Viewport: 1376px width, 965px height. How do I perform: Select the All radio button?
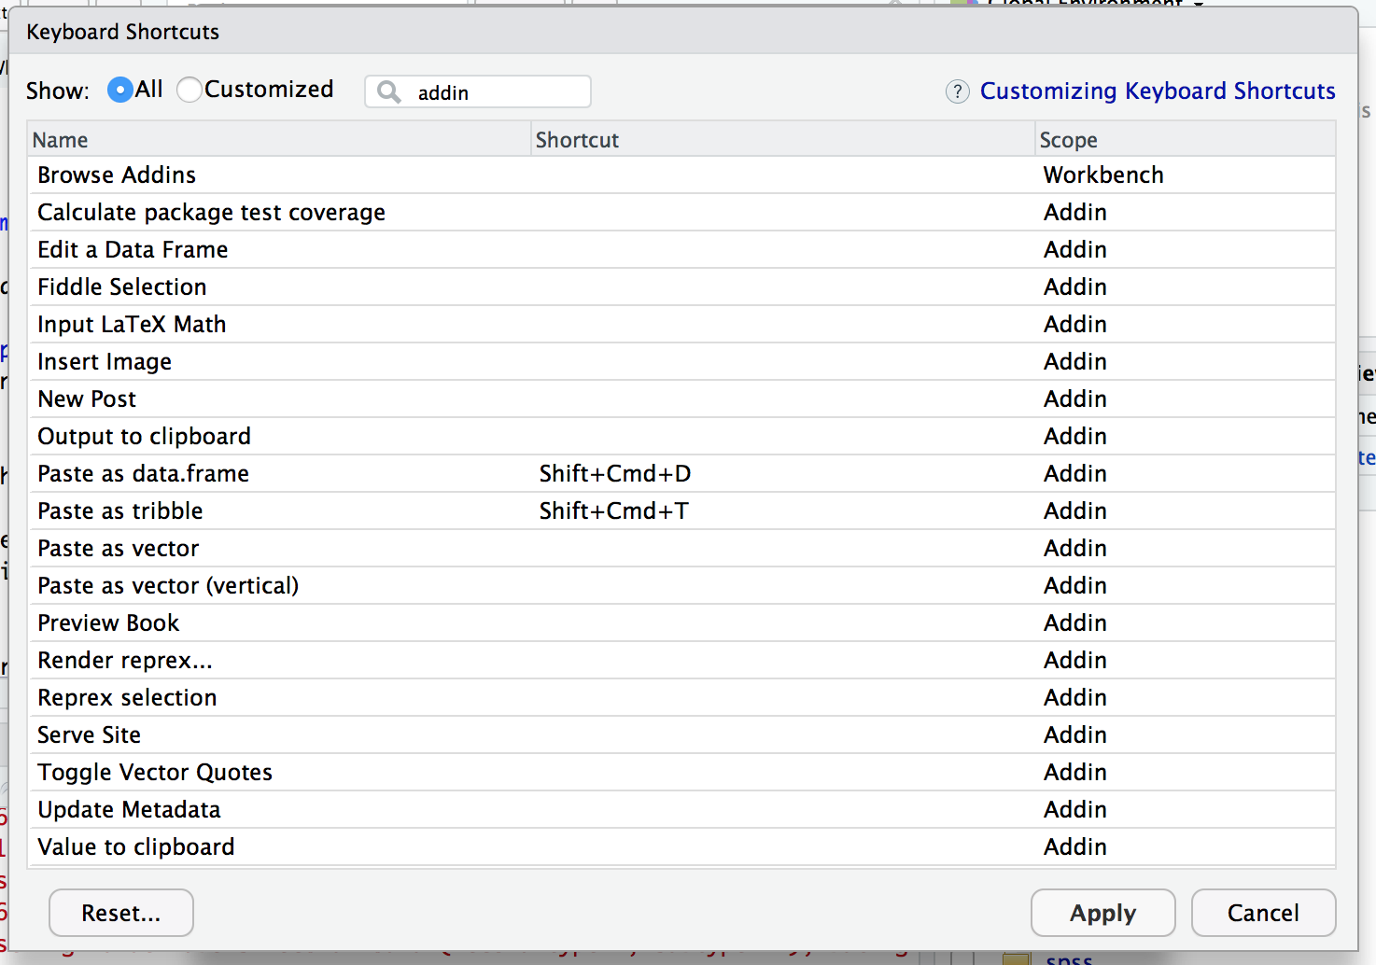coord(120,90)
